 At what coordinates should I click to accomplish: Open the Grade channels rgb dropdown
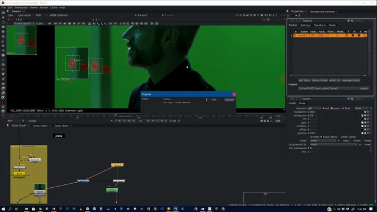314,108
